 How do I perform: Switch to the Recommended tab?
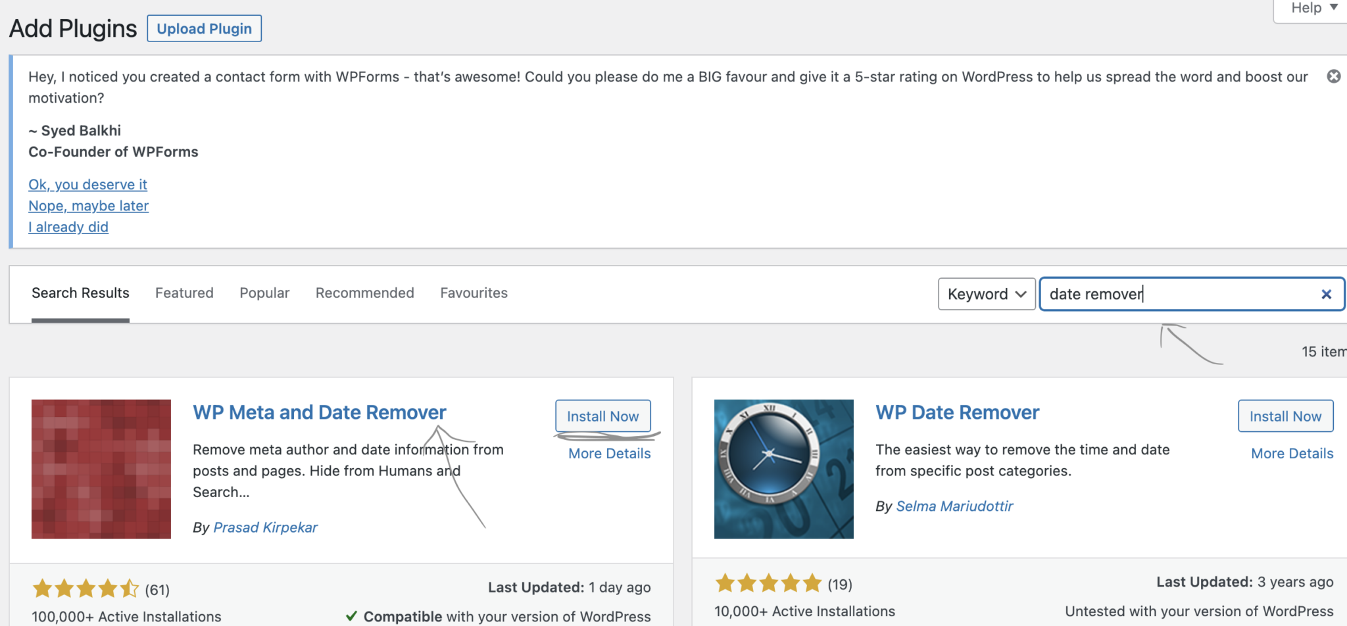[365, 293]
